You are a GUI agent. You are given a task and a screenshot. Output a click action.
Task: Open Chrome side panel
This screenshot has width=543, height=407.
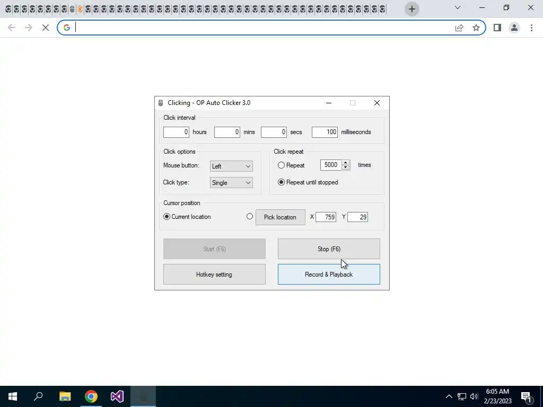(497, 28)
